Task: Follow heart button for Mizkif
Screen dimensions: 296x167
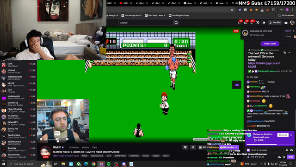Action: [x=185, y=148]
